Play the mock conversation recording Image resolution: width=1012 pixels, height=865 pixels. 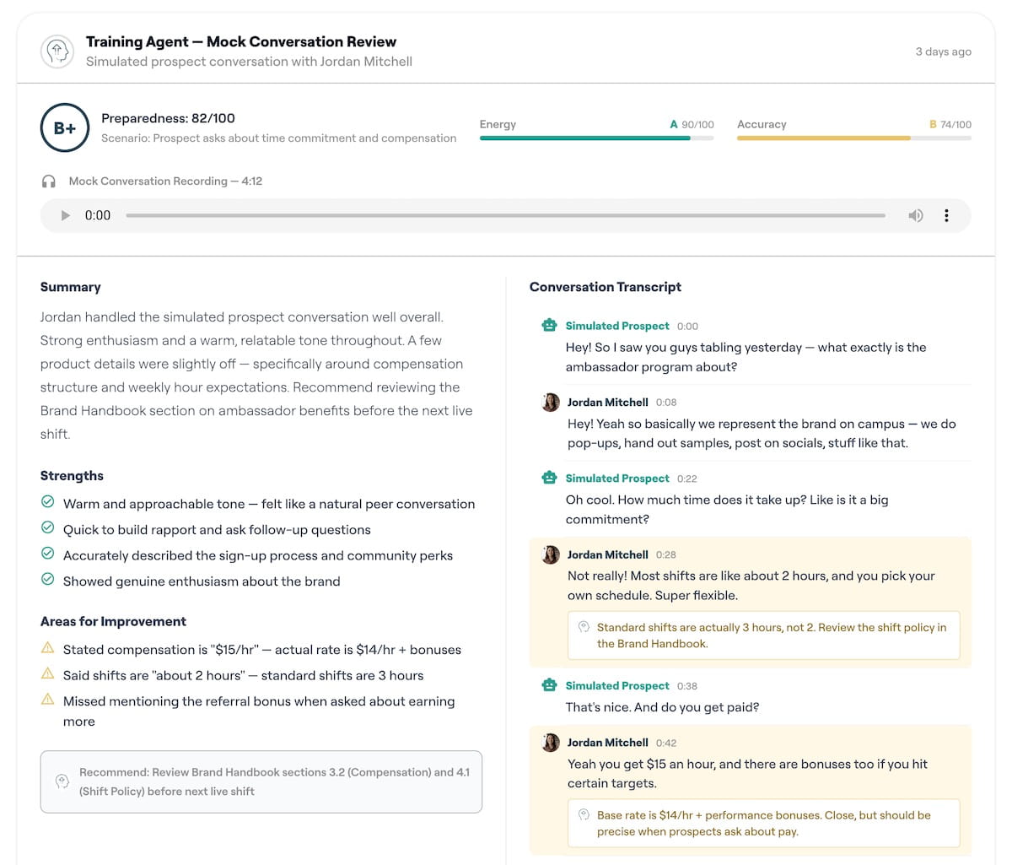66,215
